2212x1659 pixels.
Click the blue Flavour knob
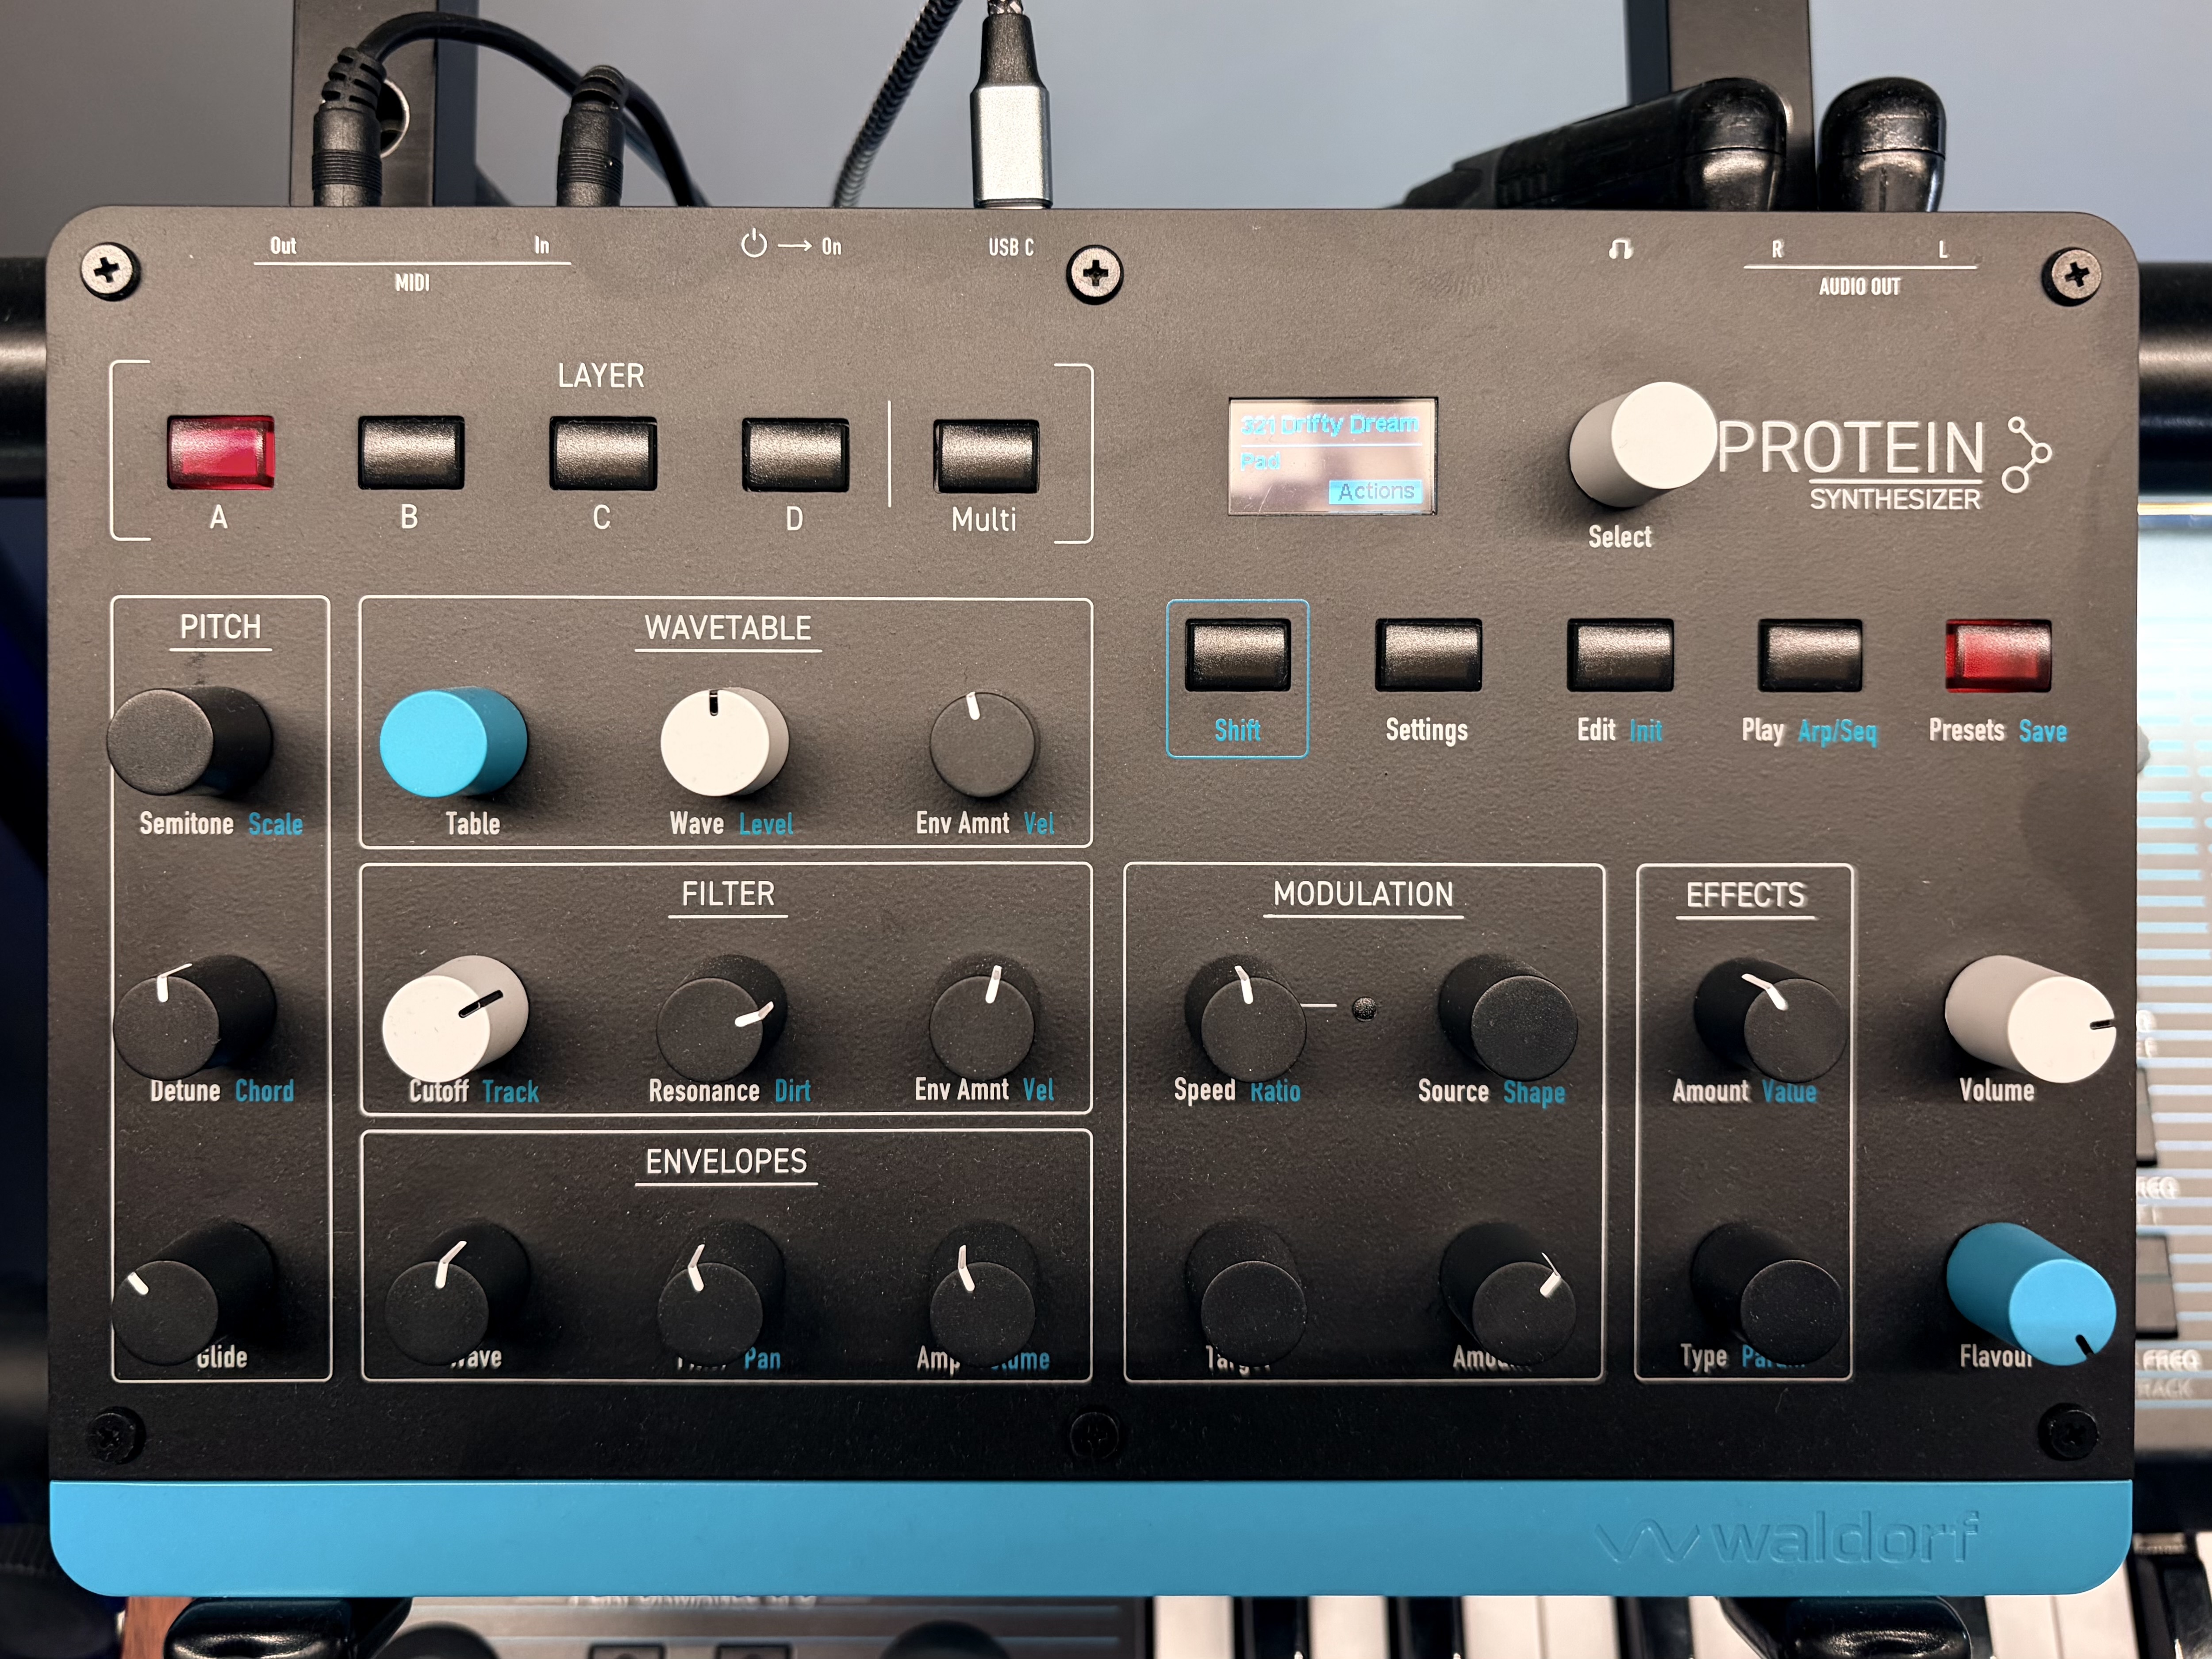point(2032,1294)
